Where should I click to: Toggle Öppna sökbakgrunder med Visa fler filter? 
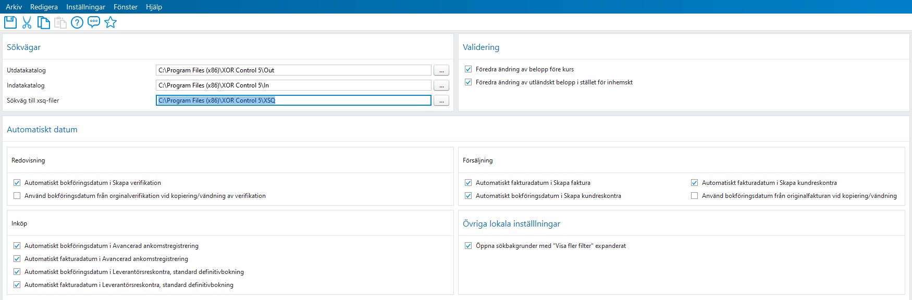pyautogui.click(x=469, y=246)
